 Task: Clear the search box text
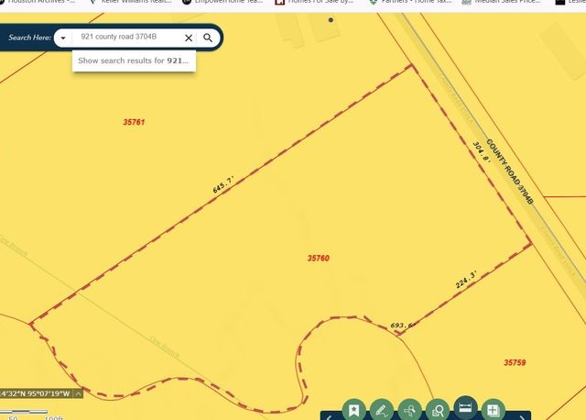click(189, 38)
